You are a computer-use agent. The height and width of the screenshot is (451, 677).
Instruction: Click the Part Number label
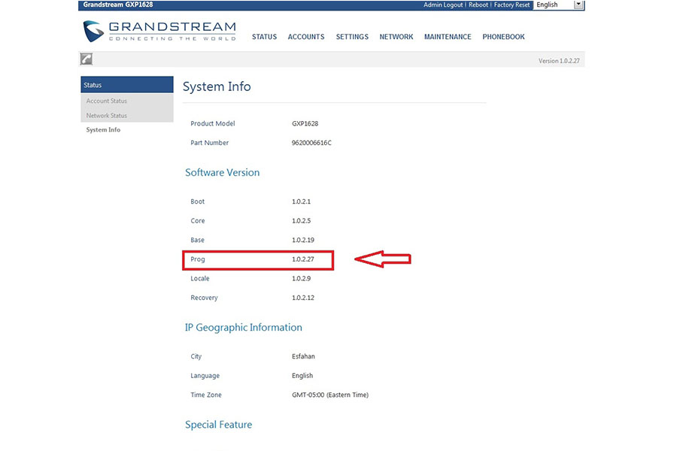click(x=209, y=143)
